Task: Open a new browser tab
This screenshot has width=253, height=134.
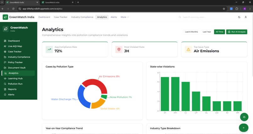Action: click(x=78, y=2)
